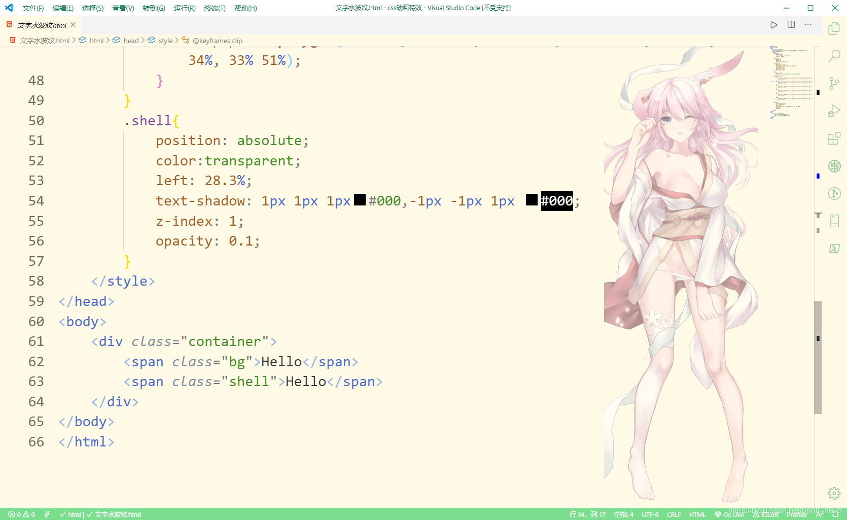Select the 文字水波纹.html editor tab
Screen dimensions: 847x520
[42, 25]
